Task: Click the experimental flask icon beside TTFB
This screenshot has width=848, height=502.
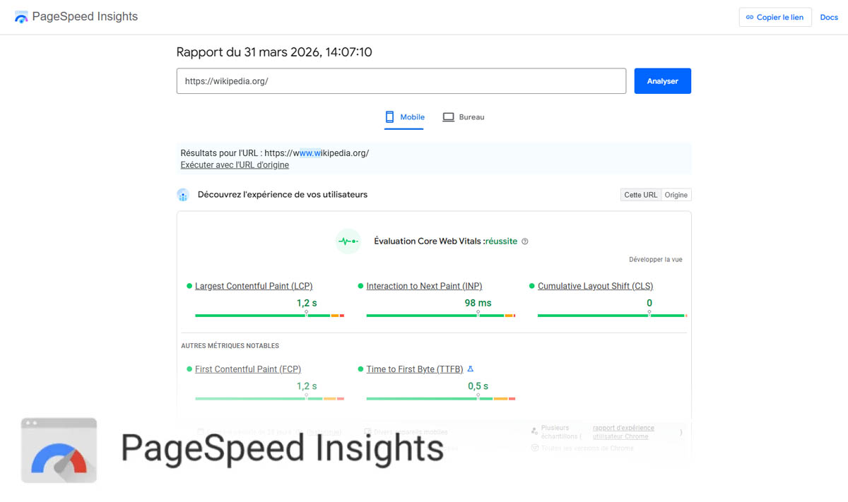Action: tap(471, 369)
